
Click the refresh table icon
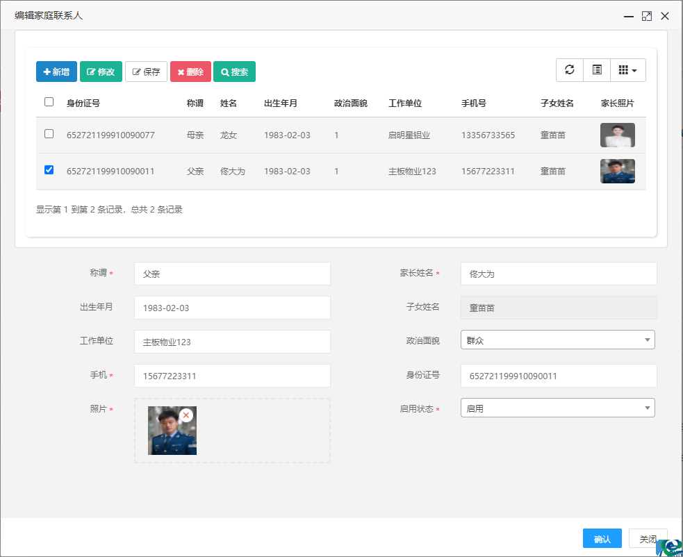point(570,70)
